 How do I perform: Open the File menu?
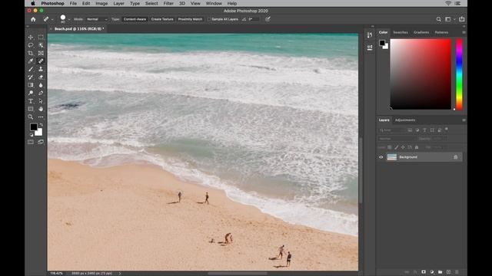coord(73,3)
